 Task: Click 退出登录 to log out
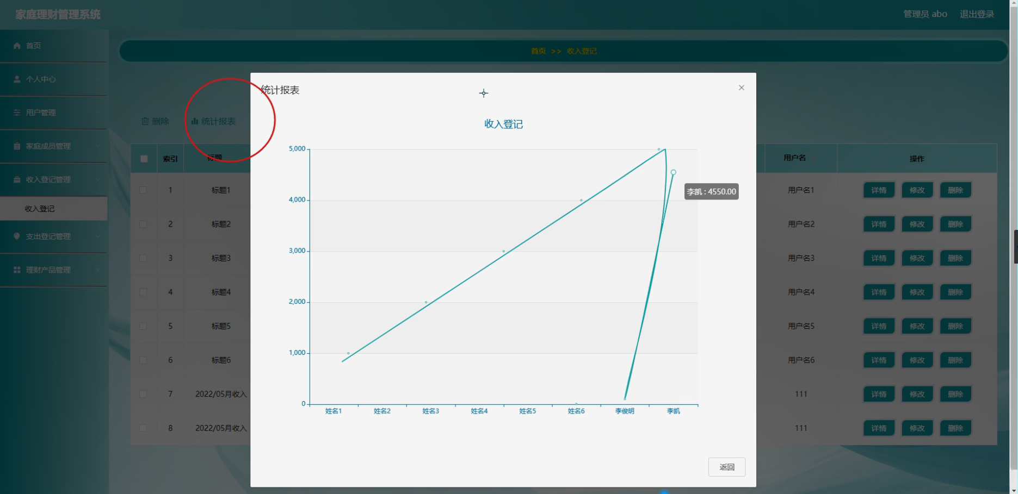[977, 14]
